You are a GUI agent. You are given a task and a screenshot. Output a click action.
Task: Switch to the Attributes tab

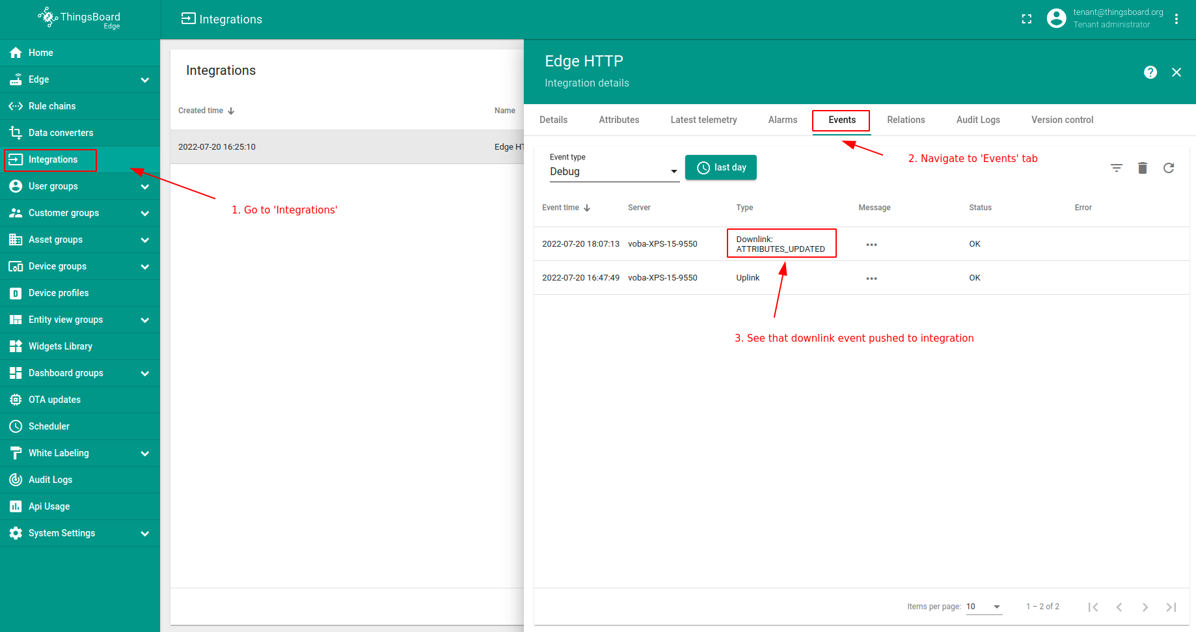(x=619, y=120)
